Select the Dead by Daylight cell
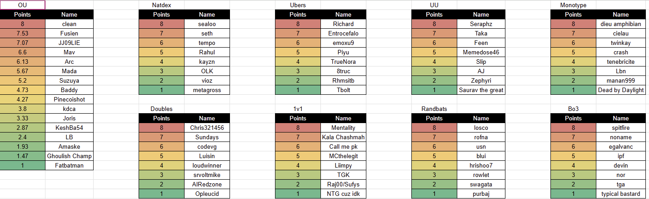The image size is (649, 199). point(621,90)
